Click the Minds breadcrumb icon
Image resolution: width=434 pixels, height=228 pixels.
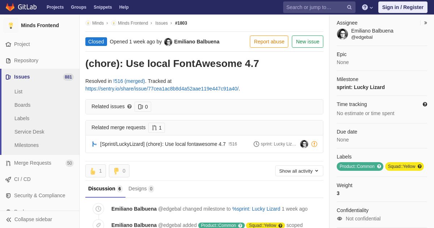click(x=88, y=23)
